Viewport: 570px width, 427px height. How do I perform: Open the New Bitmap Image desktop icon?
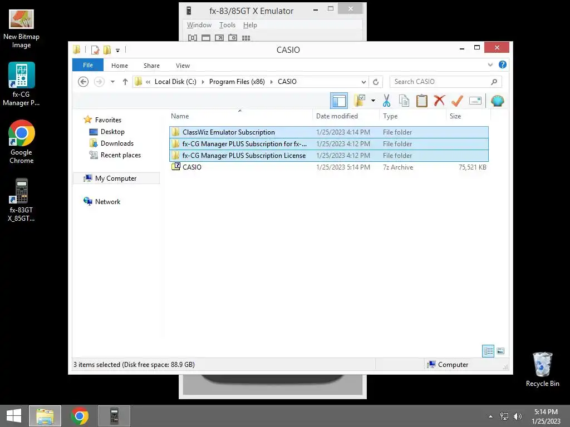coord(22,29)
